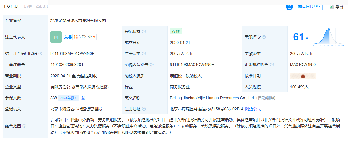Viewport: 348px width, 141px height.
Task: Click staff size 100-499人
Action: pyautogui.click(x=300, y=87)
